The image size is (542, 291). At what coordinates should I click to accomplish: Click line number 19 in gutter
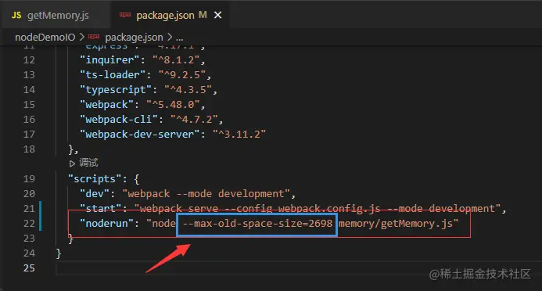click(x=29, y=179)
